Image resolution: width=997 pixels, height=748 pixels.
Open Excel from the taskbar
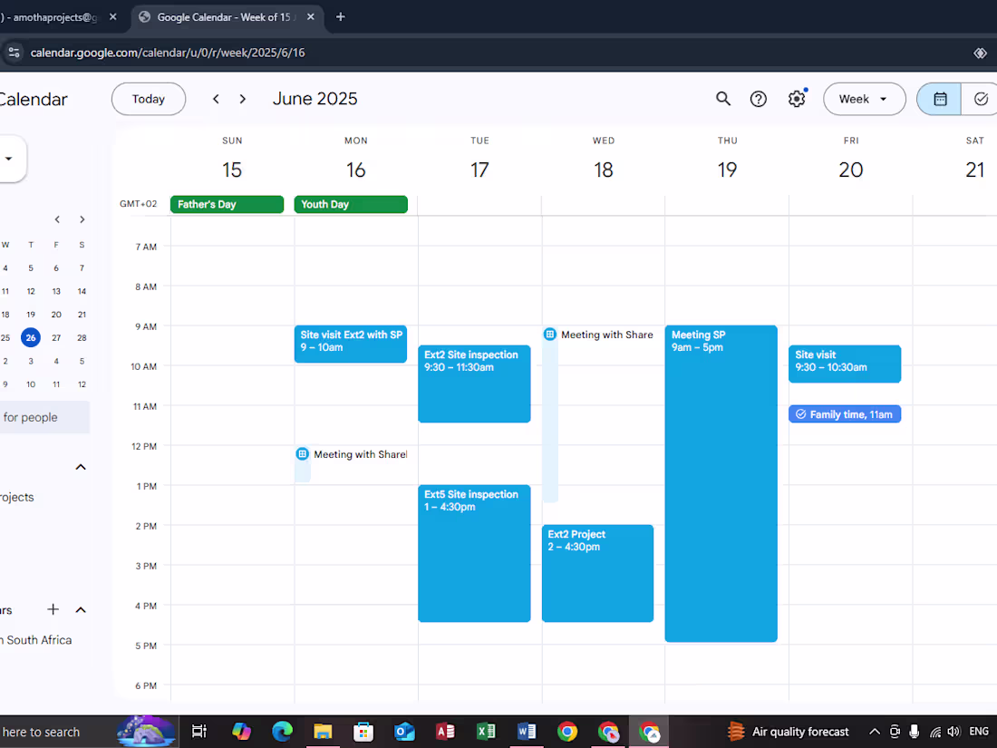point(486,732)
